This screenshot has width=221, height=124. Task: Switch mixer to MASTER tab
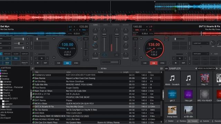click(125, 25)
